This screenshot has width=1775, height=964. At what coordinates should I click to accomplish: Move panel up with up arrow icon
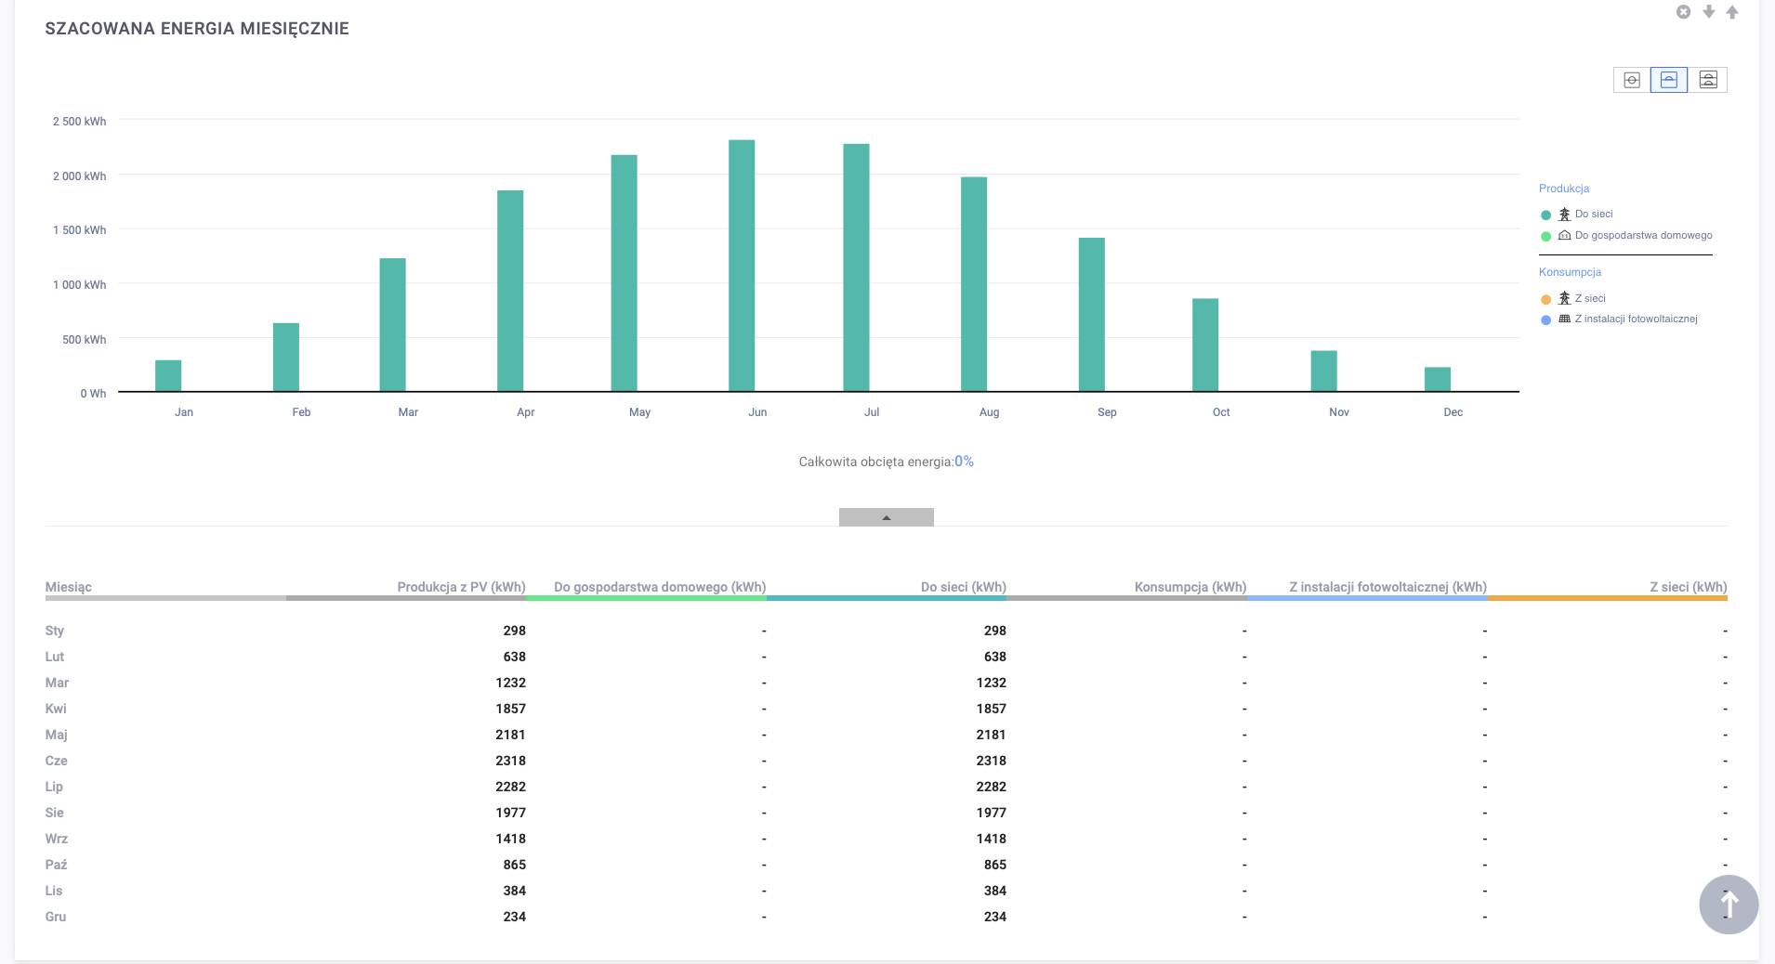click(1732, 12)
